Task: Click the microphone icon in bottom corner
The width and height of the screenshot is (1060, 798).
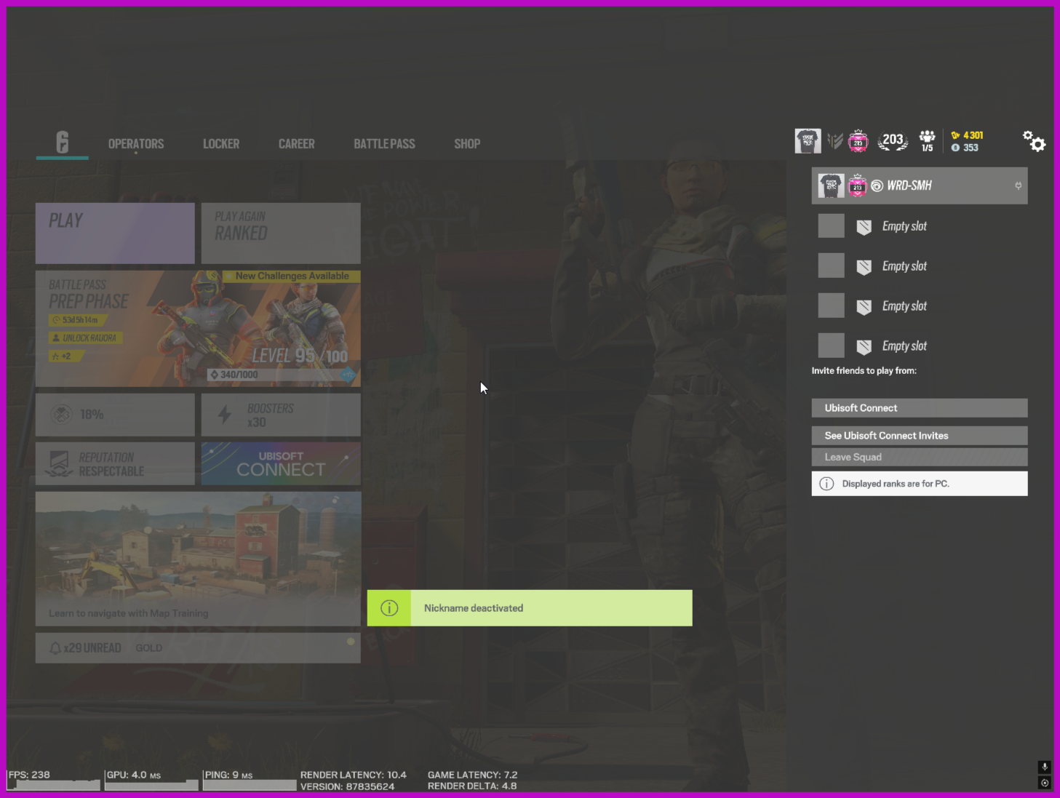Action: (1045, 767)
